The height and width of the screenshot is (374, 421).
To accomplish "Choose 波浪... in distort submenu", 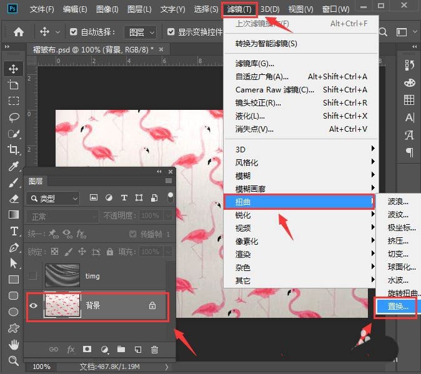I will (399, 202).
